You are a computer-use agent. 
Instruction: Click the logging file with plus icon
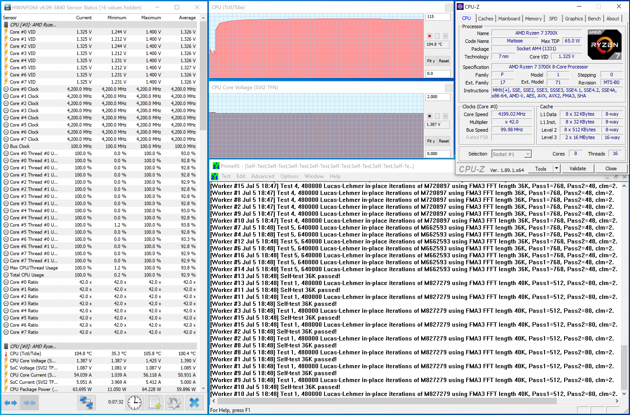[x=155, y=403]
